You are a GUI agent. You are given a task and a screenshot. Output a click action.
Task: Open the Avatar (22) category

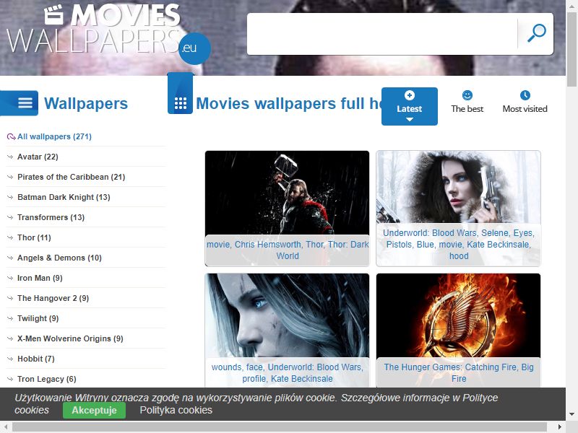(x=38, y=157)
